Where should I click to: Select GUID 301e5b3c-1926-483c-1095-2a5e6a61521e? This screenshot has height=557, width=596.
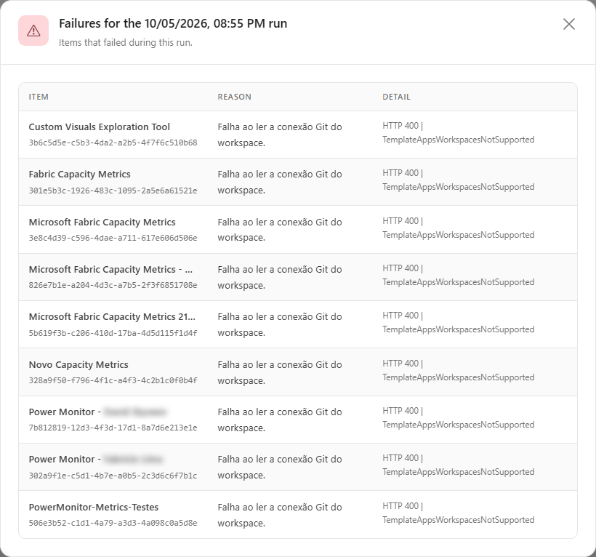(x=113, y=191)
